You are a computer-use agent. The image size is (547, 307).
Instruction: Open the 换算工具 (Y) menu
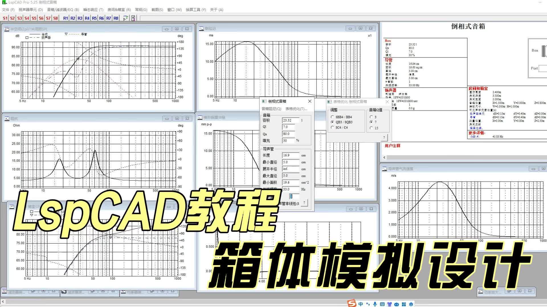click(196, 10)
